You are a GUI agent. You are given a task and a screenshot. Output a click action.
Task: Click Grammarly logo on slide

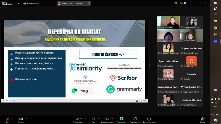click(x=124, y=89)
